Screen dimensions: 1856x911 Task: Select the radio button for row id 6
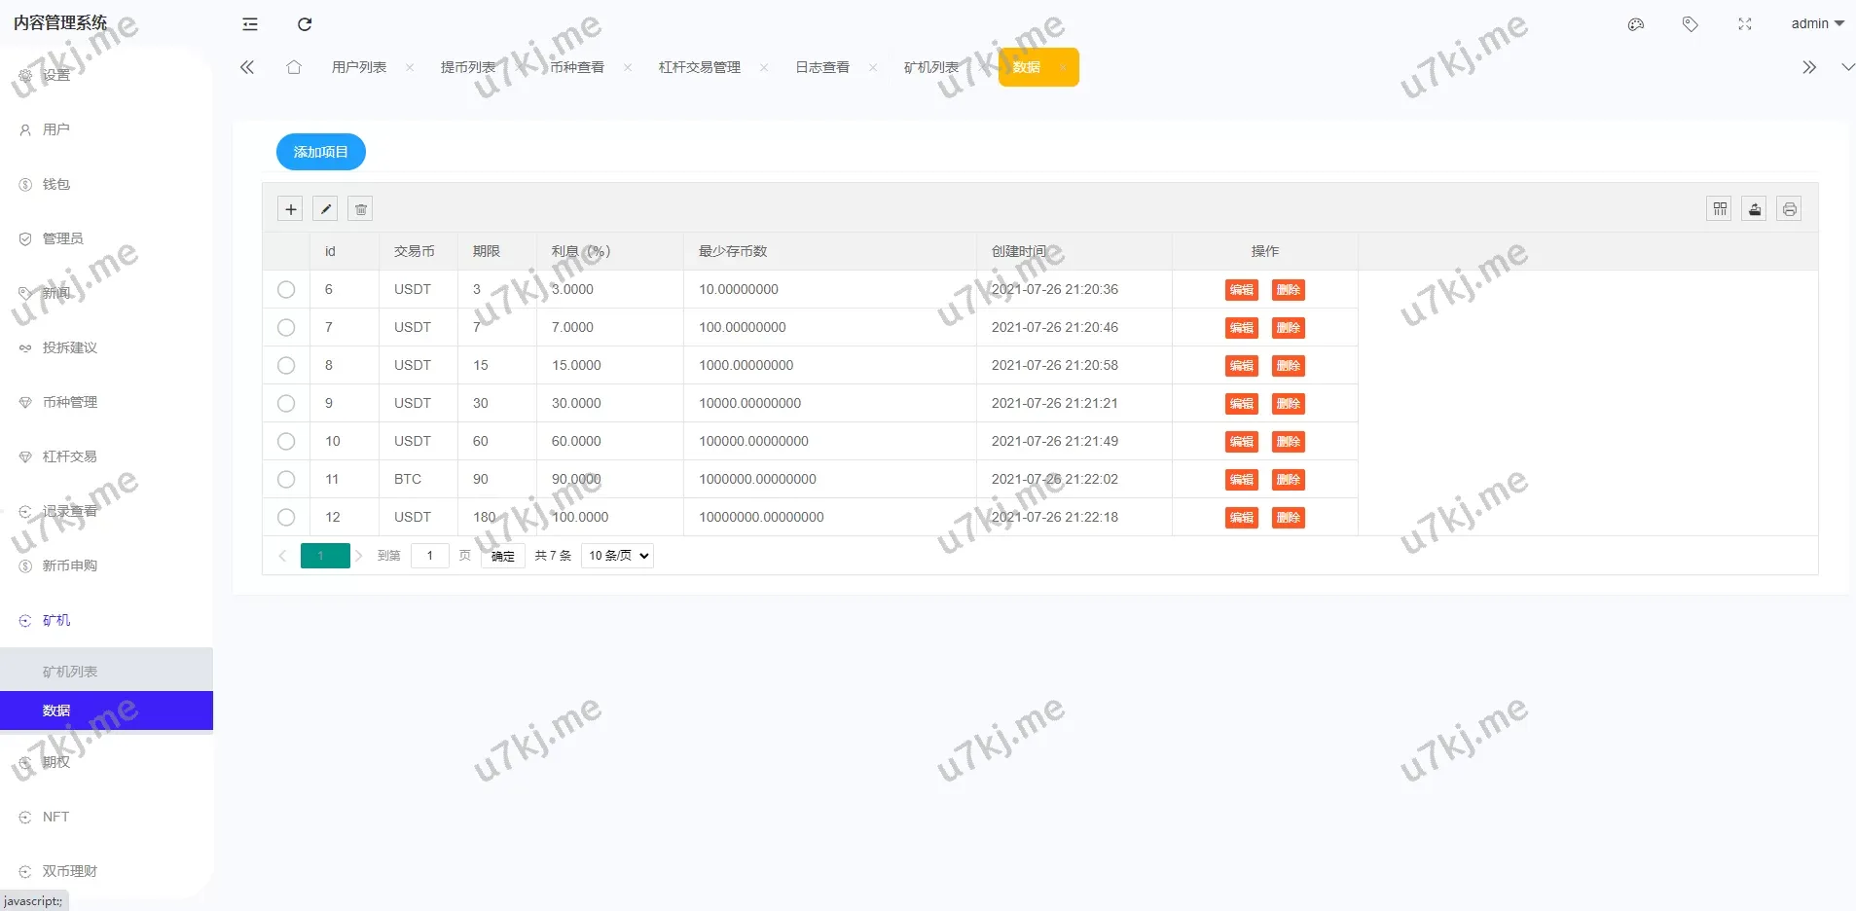tap(286, 289)
